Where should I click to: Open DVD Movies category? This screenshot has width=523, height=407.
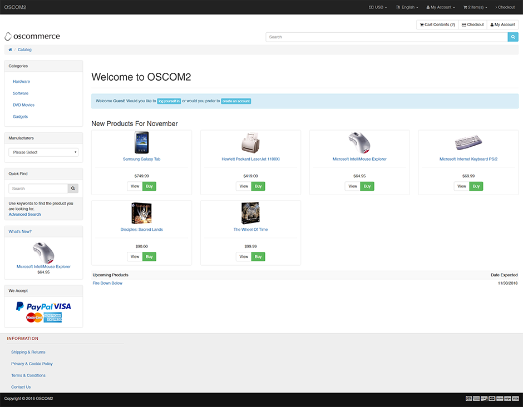(x=24, y=105)
